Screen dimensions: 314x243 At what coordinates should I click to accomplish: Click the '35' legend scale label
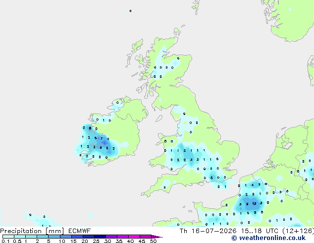pos(119,241)
